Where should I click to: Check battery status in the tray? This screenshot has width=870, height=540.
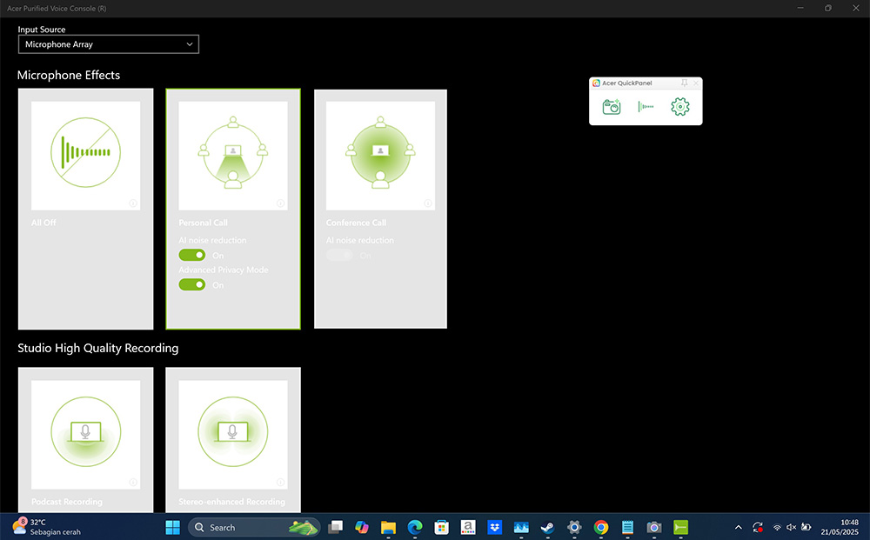(806, 527)
